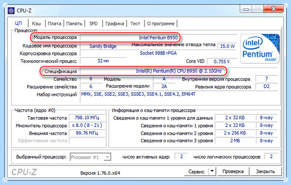Click the 8-way value for level 3 cache
Viewport: 291px width, 185px height.
pyautogui.click(x=266, y=141)
